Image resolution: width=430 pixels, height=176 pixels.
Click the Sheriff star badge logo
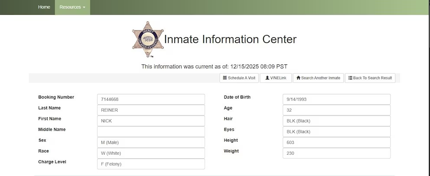pos(148,39)
